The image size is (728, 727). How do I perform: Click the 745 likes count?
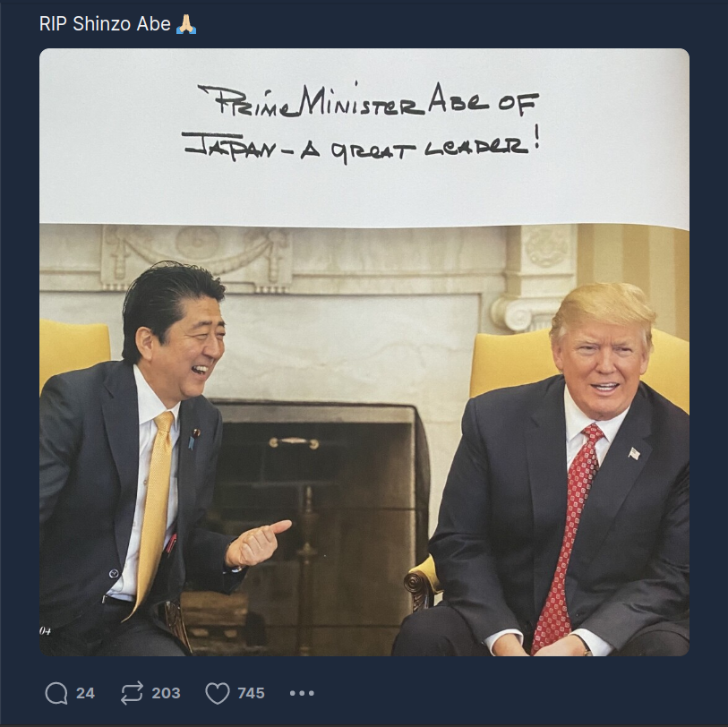tap(252, 693)
